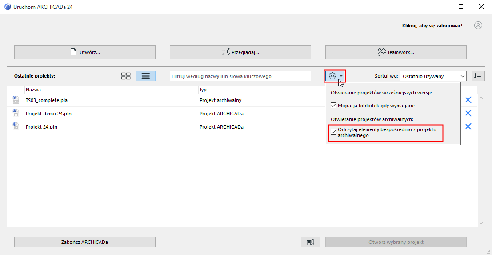
Task: Sort by the Nazwa column header
Action: (33, 90)
